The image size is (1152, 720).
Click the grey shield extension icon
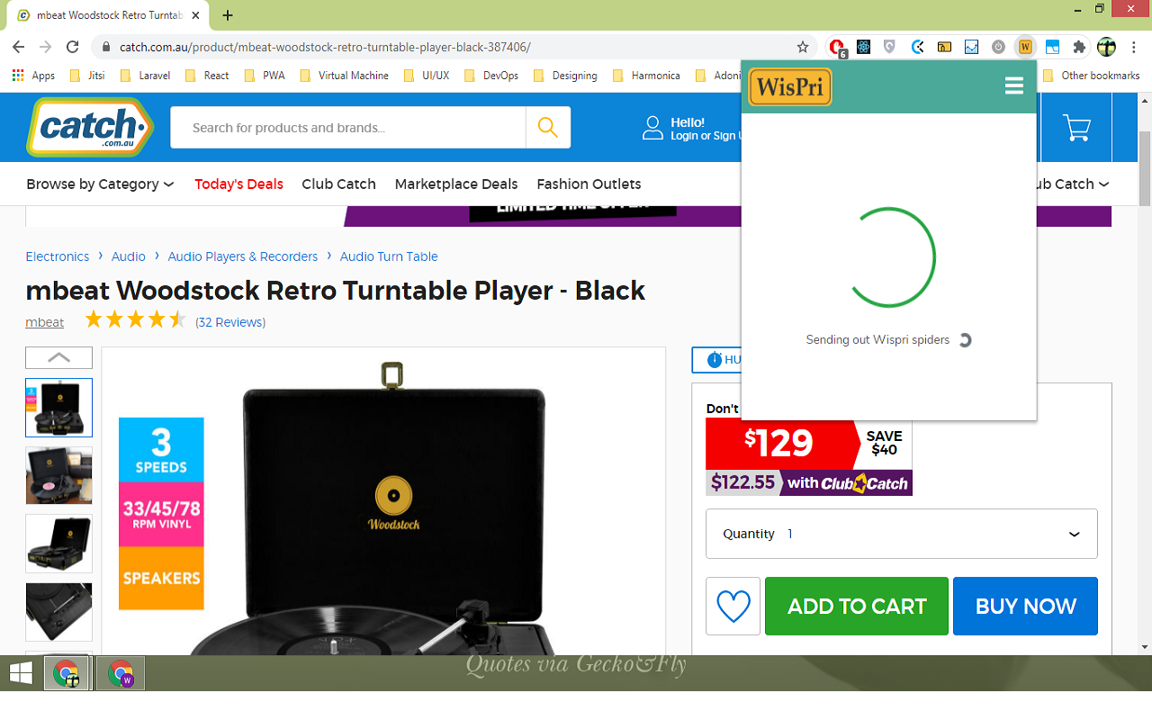click(890, 47)
